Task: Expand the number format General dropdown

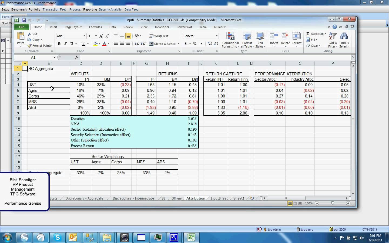Action: 217,36
